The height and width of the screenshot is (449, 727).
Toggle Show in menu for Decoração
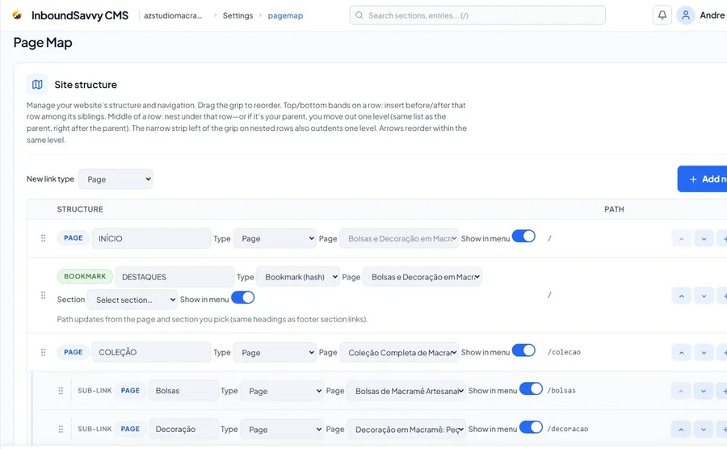coord(531,427)
